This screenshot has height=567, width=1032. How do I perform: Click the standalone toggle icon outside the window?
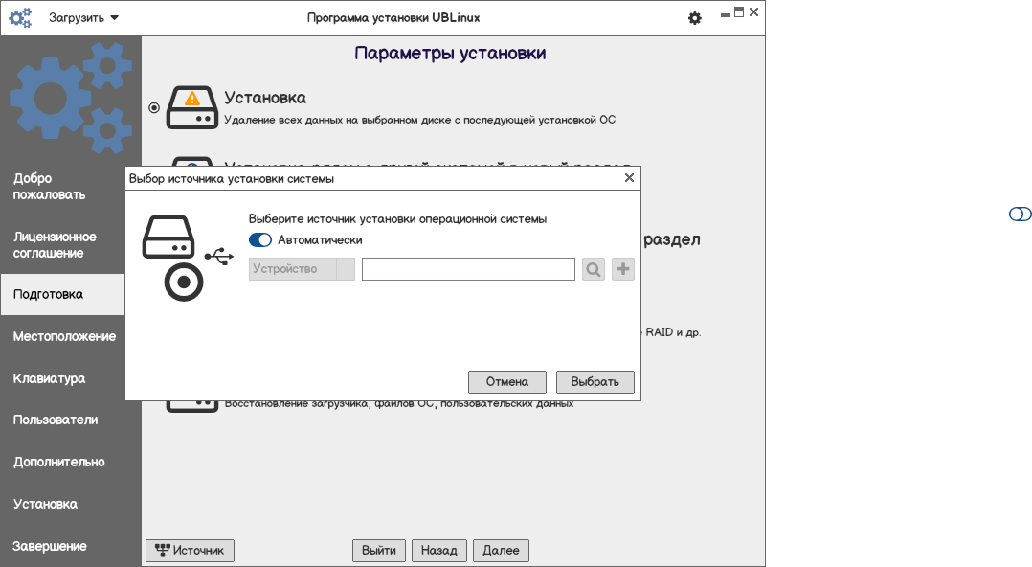(x=1021, y=214)
